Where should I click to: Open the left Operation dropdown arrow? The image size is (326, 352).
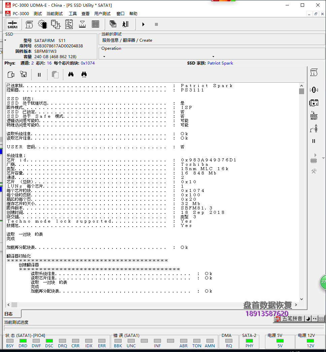pos(104,56)
